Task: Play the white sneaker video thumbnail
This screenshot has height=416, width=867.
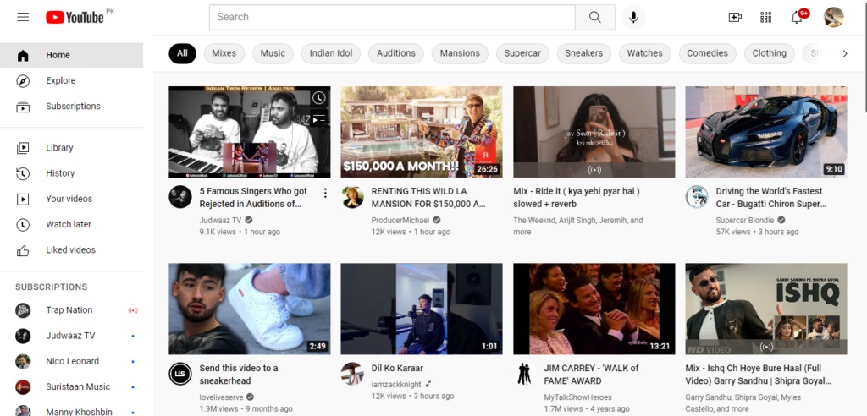Action: tap(250, 309)
